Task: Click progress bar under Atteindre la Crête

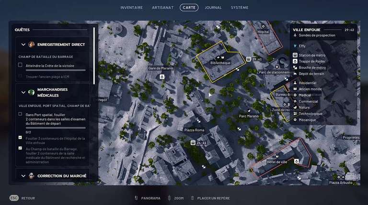Action: pyautogui.click(x=56, y=70)
